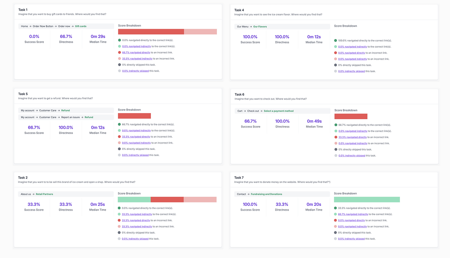Open Task 1's '66.7% navigated directly' link
The width and height of the screenshot is (450, 258).
pyautogui.click(x=136, y=52)
